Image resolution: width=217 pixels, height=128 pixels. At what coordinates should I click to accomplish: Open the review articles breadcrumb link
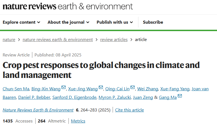[x=114, y=40]
